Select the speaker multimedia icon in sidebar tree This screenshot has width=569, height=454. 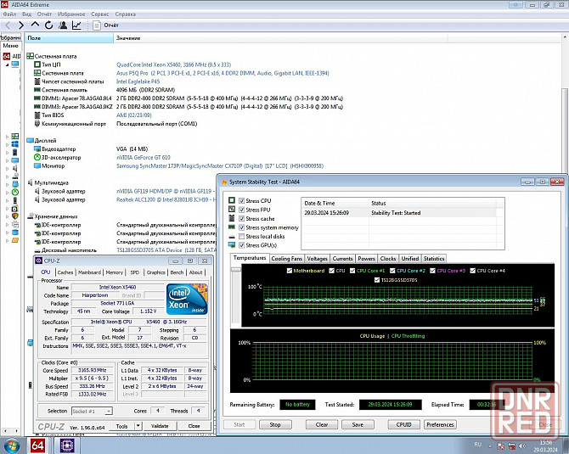(15, 168)
